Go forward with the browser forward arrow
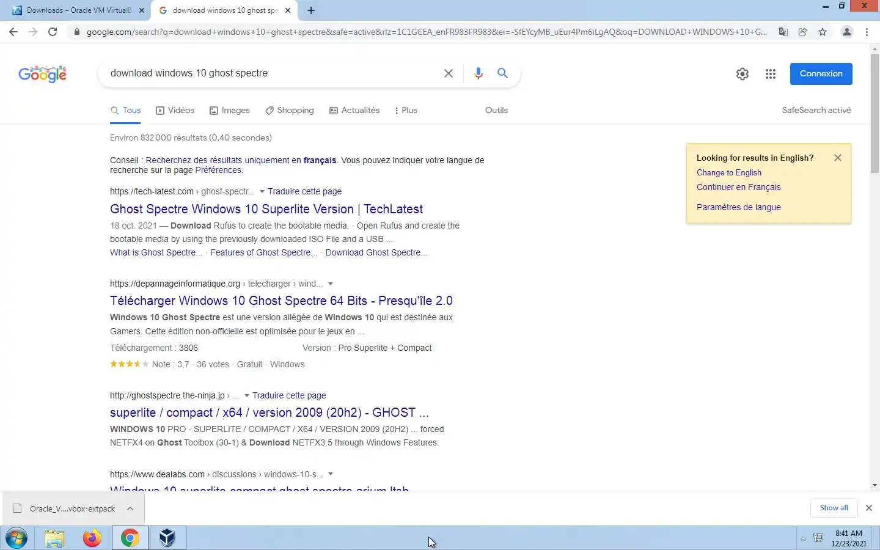The width and height of the screenshot is (880, 550). pyautogui.click(x=33, y=32)
